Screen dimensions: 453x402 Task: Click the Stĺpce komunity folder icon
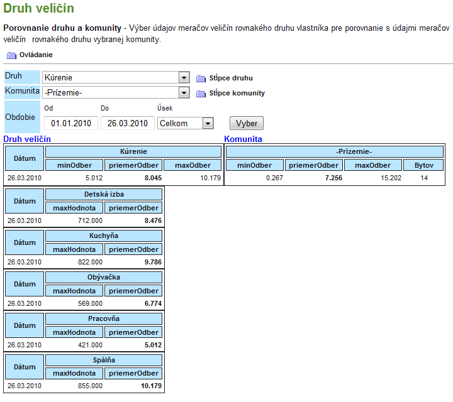pyautogui.click(x=201, y=94)
